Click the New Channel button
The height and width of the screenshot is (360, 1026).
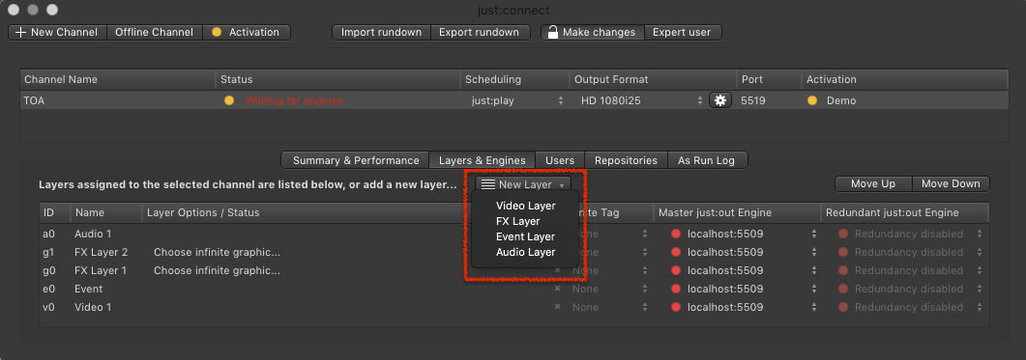point(57,32)
